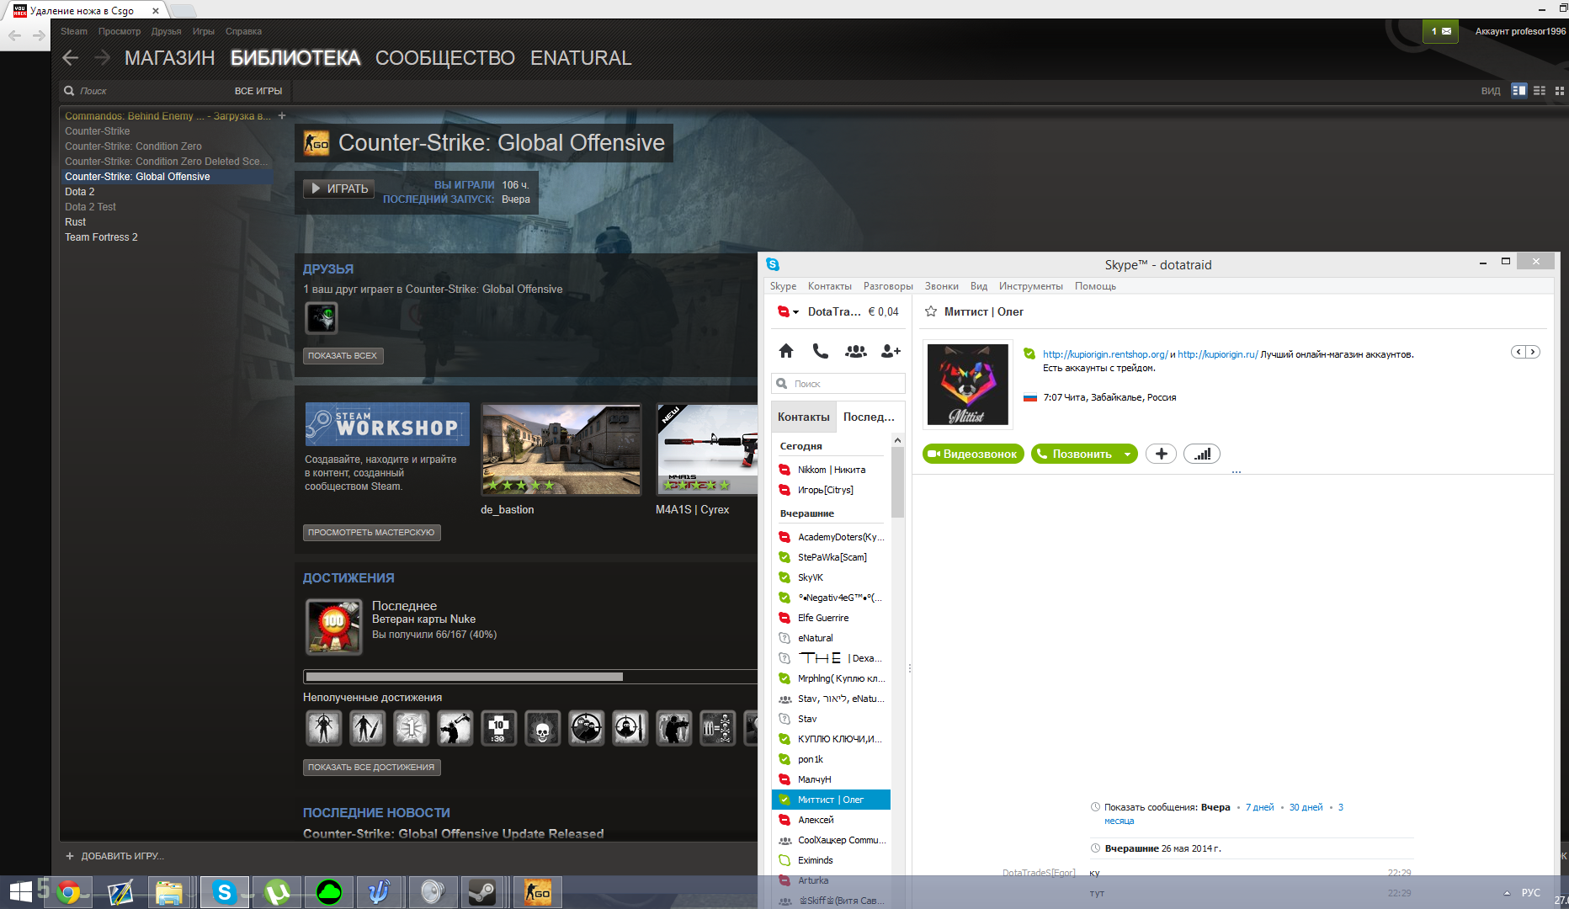
Task: Go to МАГАЗИН in Steam
Action: click(x=170, y=58)
